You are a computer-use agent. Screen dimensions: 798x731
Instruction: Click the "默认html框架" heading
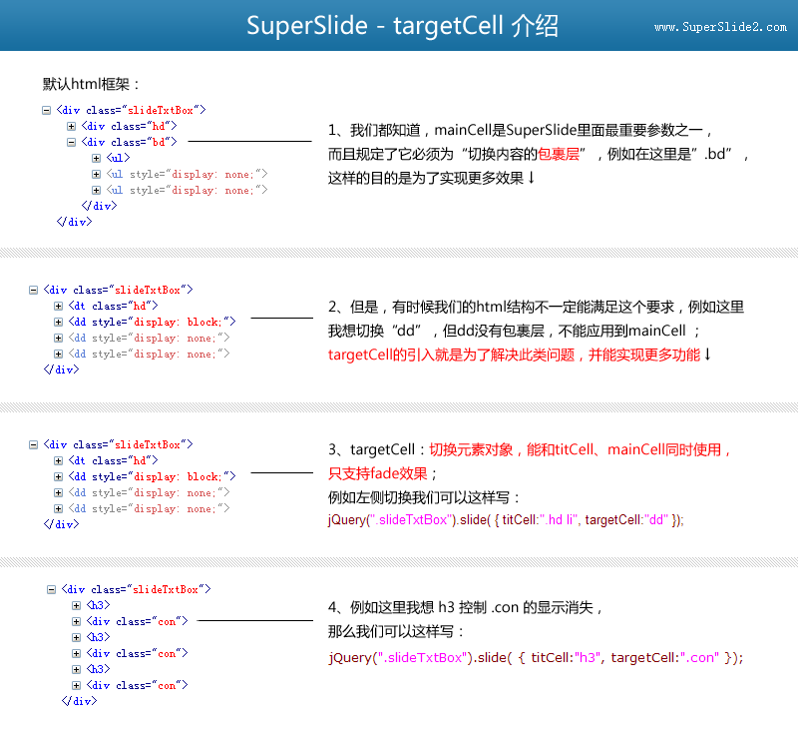click(x=92, y=85)
